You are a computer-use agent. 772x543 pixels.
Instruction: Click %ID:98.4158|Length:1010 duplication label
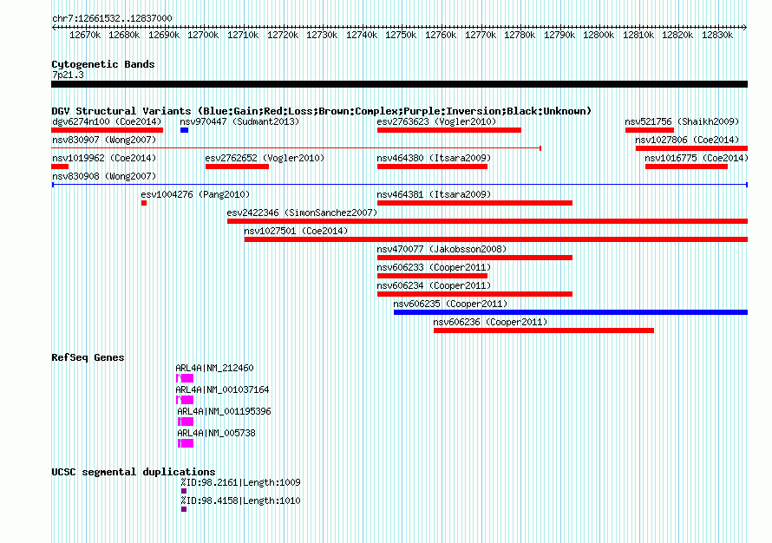coord(240,500)
